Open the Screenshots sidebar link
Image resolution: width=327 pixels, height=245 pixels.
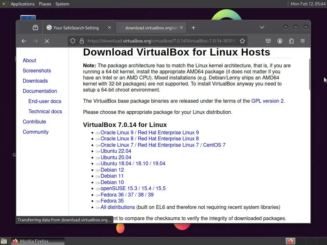37,71
